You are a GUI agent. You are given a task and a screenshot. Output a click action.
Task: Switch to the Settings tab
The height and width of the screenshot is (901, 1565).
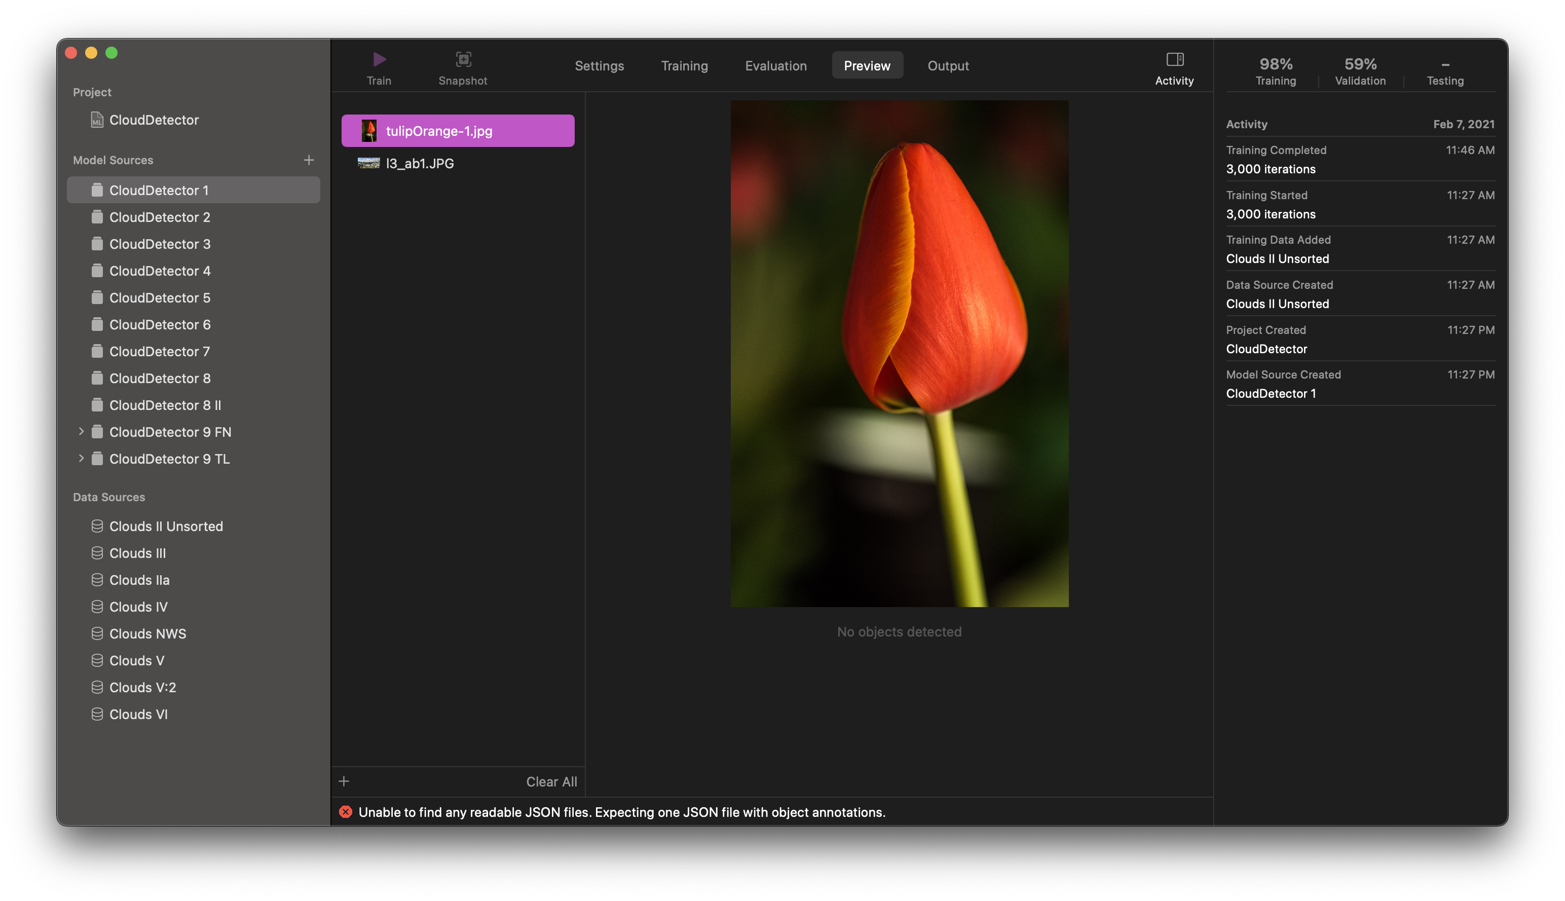(x=599, y=64)
